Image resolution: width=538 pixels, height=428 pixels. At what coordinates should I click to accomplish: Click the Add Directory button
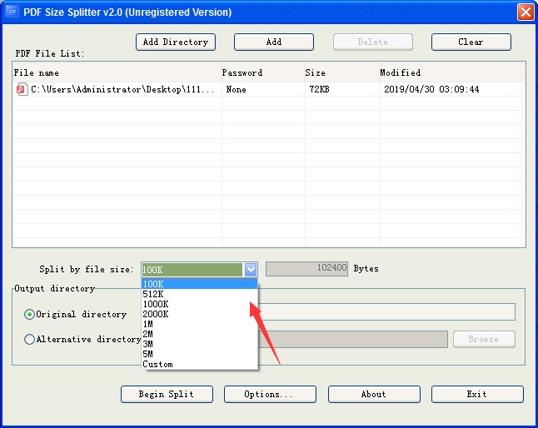176,42
